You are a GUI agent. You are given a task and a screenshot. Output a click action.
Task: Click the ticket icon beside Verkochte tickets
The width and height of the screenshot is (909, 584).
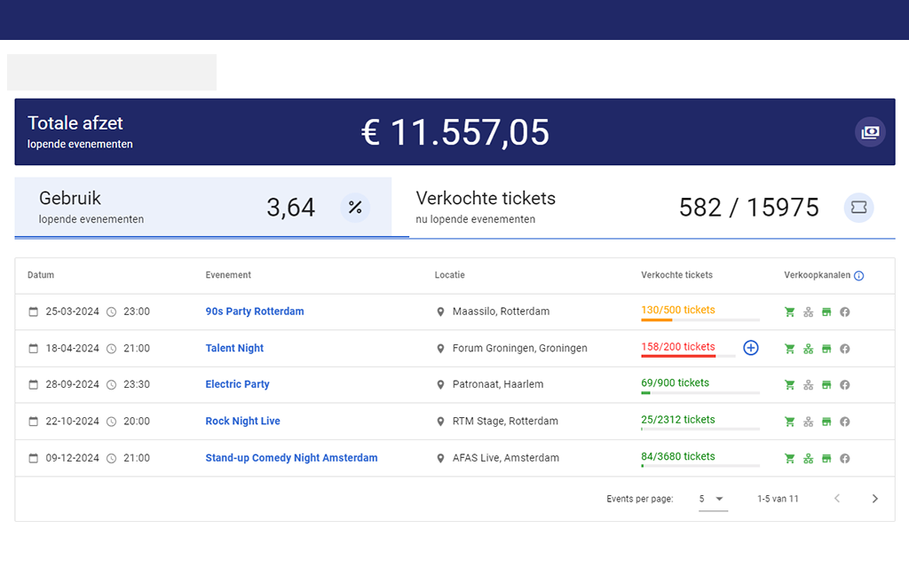[858, 208]
